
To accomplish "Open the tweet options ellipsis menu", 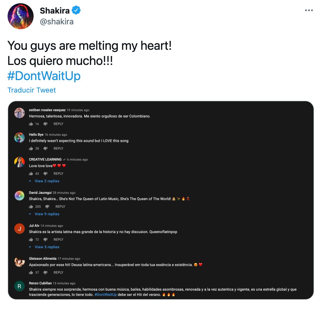I will click(x=308, y=10).
